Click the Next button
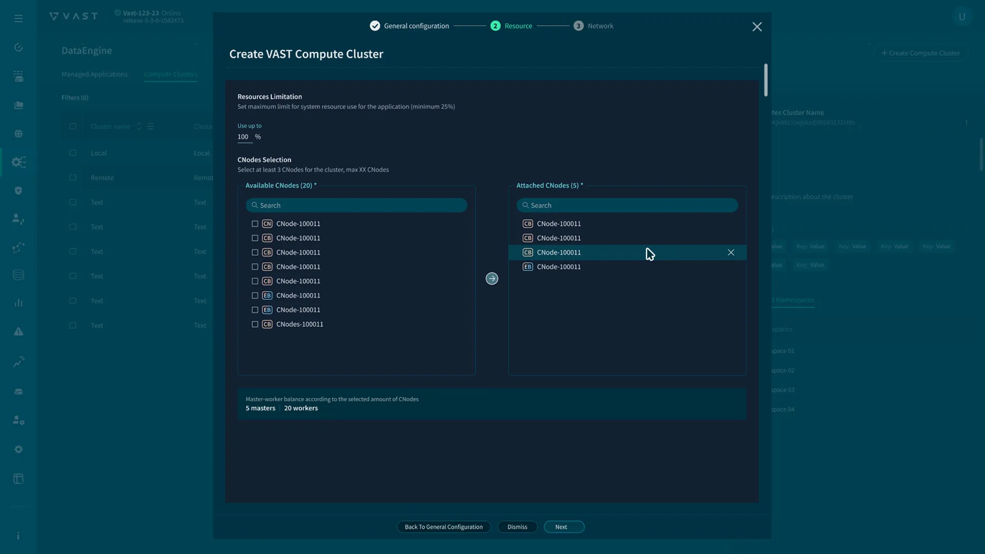The width and height of the screenshot is (985, 554). [563, 526]
